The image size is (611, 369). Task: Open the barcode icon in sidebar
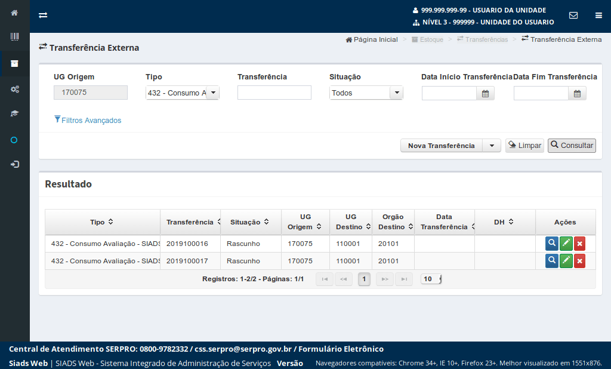[x=14, y=36]
